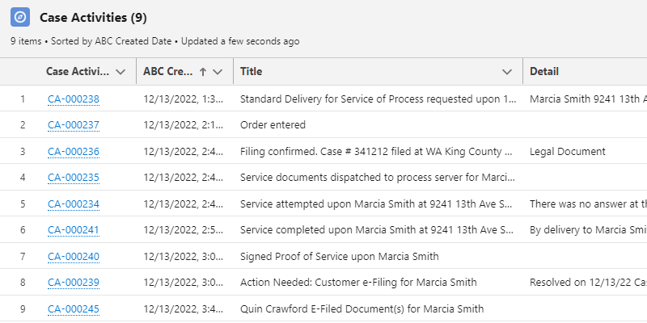Screen dimensions: 647x323
Task: Open Case Activity column dropdown menu
Action: tap(121, 72)
